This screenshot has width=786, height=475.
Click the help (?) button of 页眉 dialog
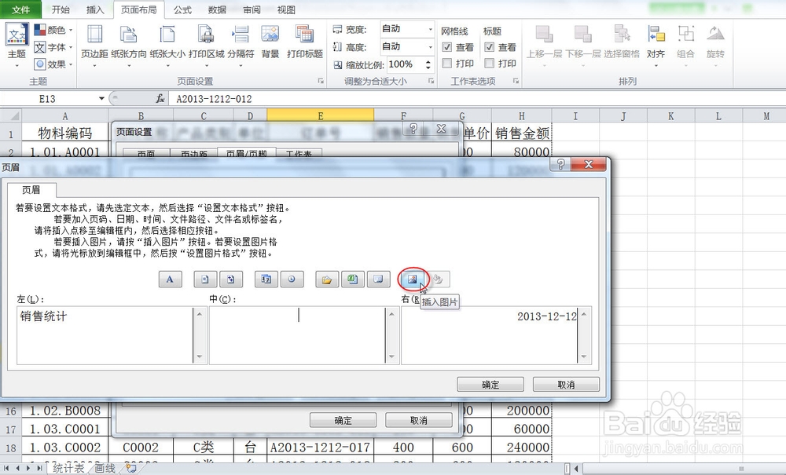pyautogui.click(x=560, y=164)
